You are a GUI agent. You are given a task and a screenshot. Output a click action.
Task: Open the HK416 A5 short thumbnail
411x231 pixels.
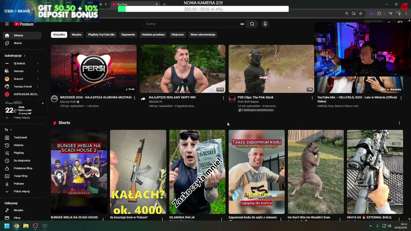tap(375, 172)
